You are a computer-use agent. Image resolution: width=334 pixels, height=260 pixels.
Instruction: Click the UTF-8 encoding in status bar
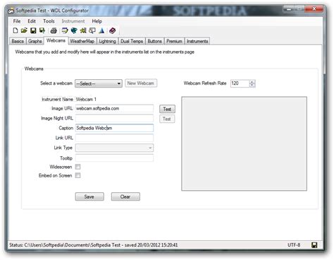point(294,245)
